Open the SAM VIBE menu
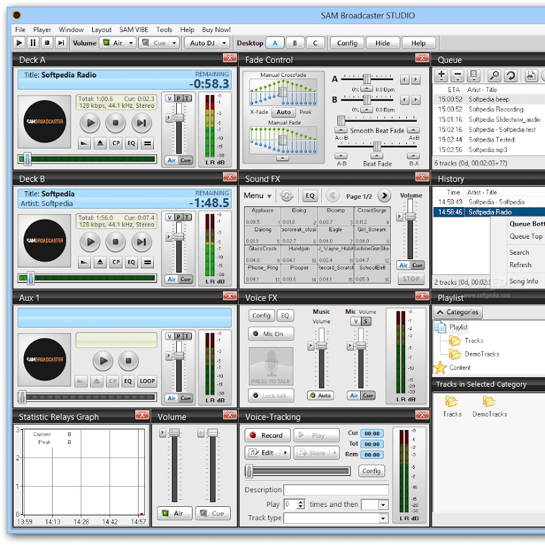This screenshot has width=545, height=545. [x=134, y=29]
